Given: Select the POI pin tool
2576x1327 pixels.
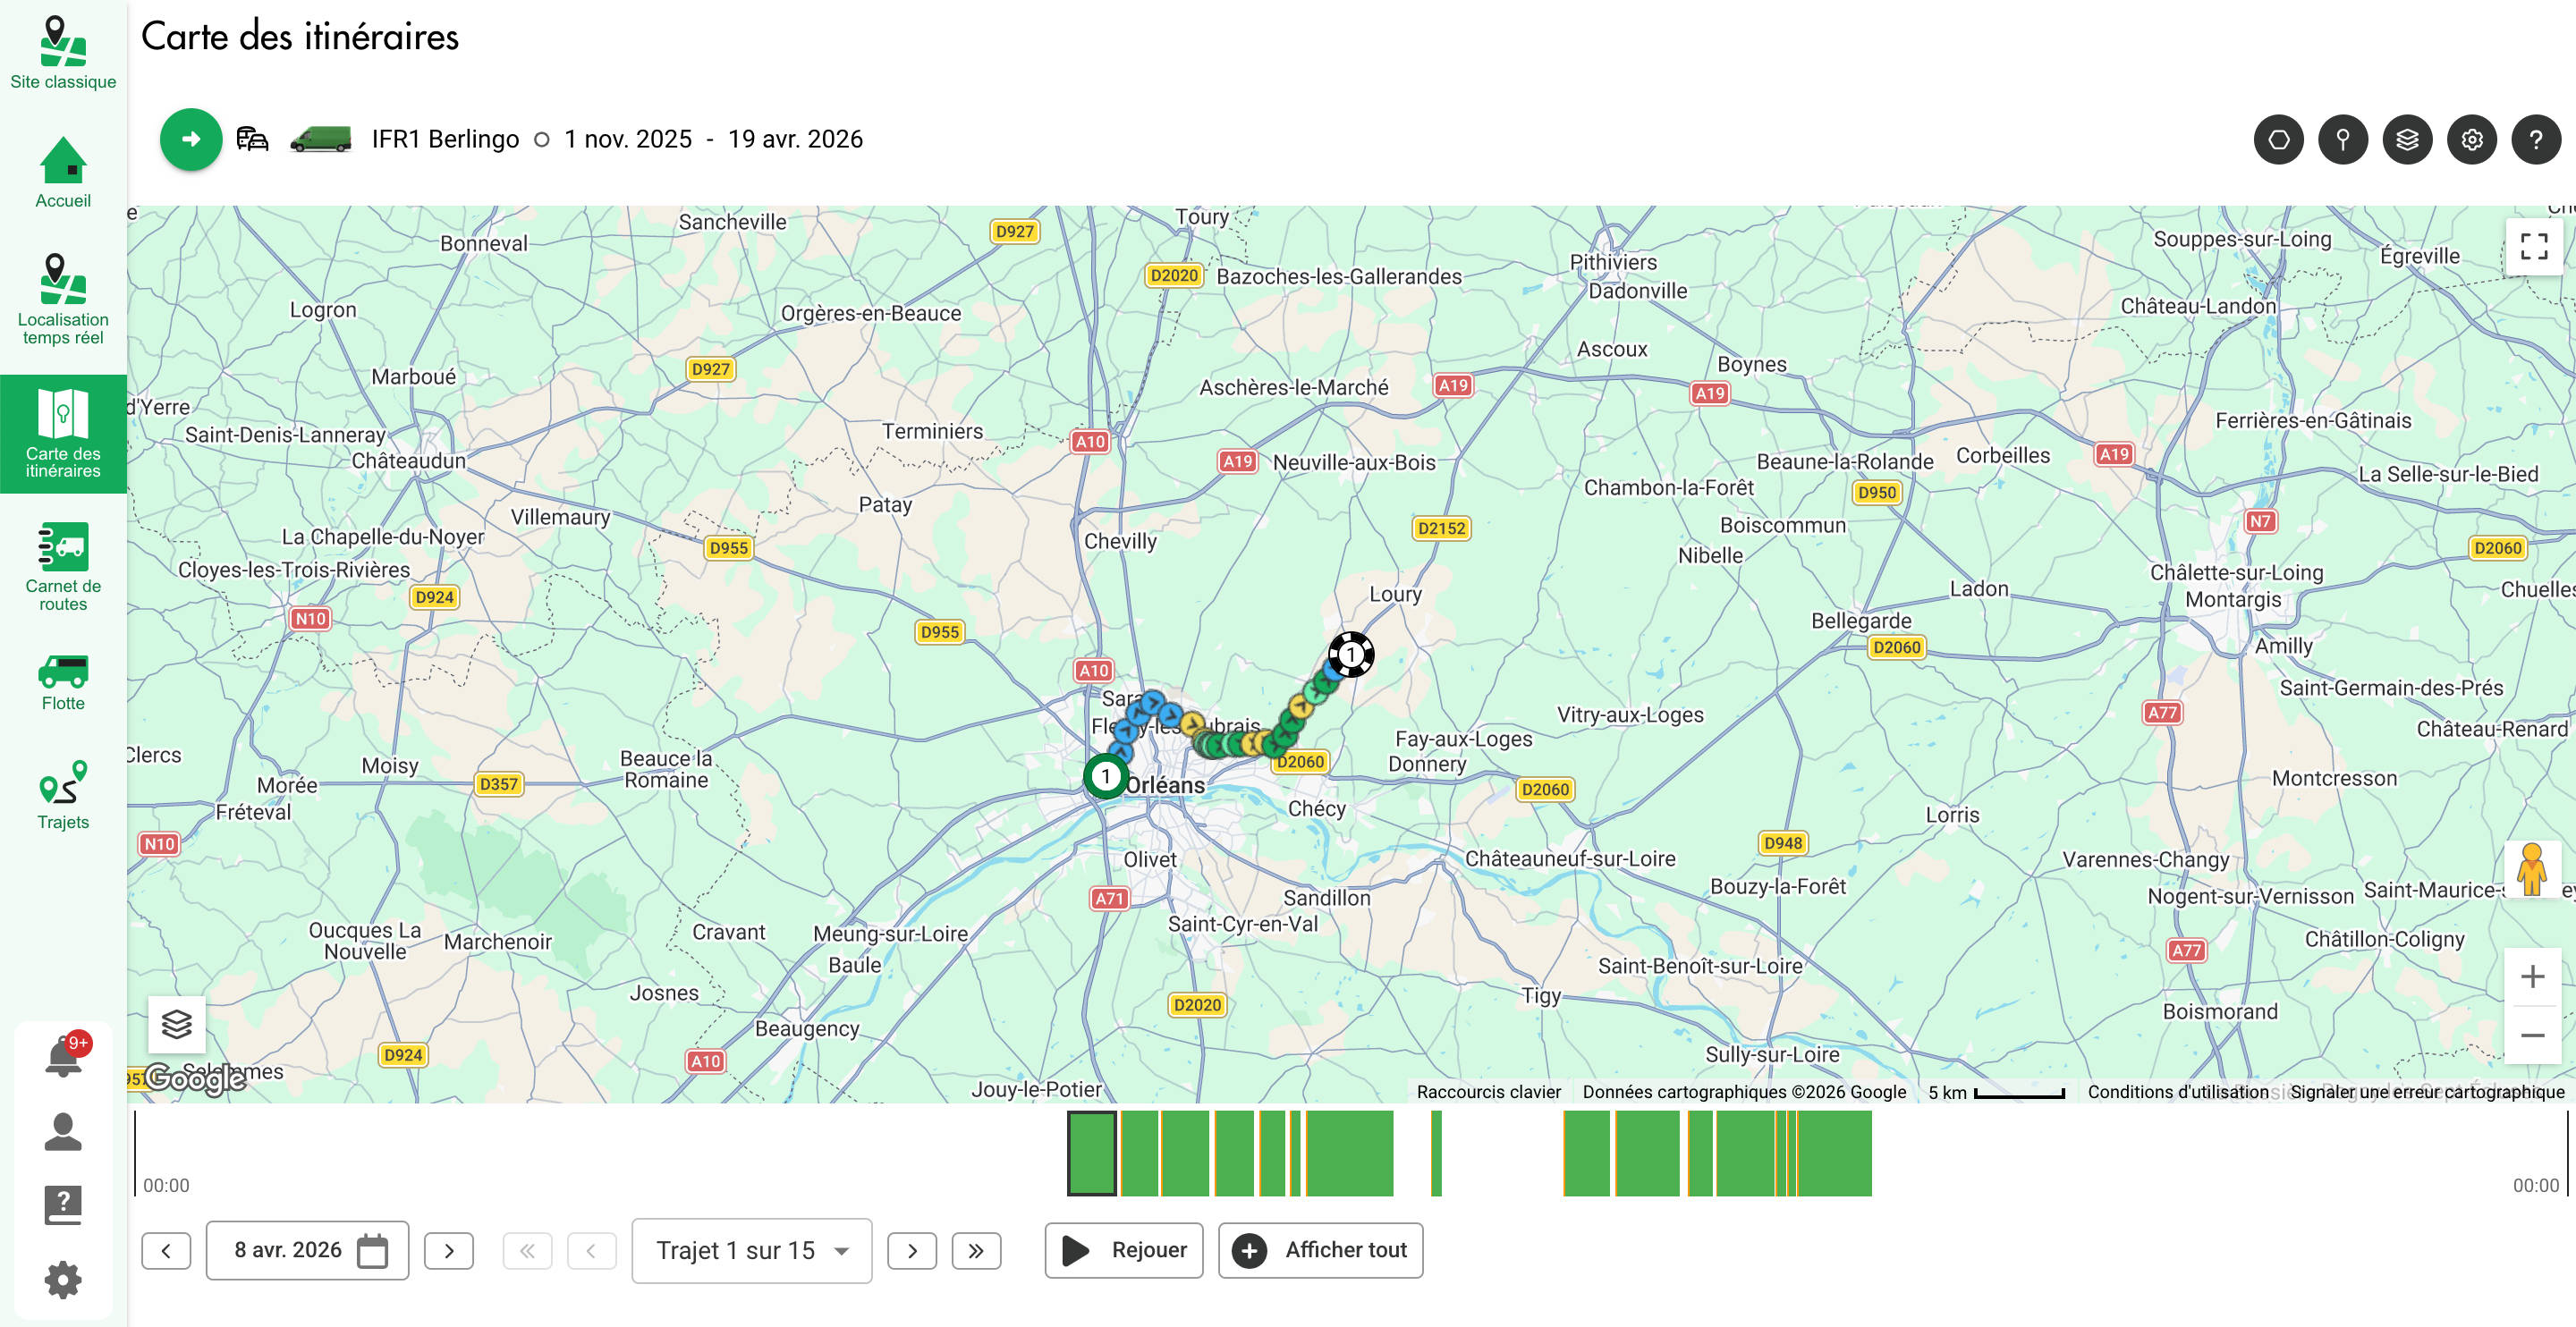Looking at the screenshot, I should pyautogui.click(x=2343, y=139).
